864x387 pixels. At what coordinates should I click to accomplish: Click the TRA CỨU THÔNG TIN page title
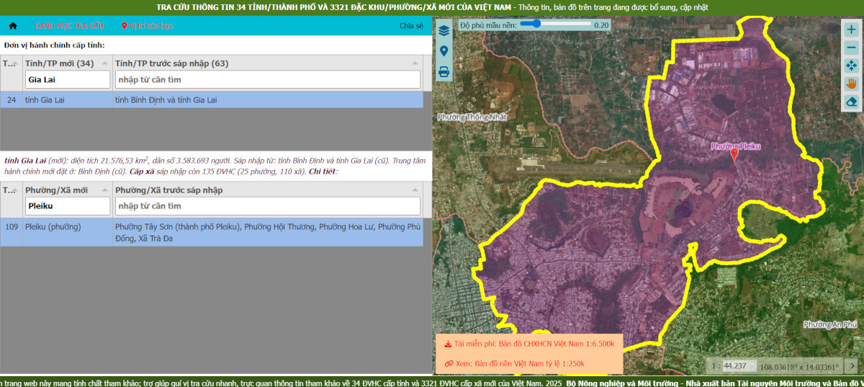tap(333, 6)
